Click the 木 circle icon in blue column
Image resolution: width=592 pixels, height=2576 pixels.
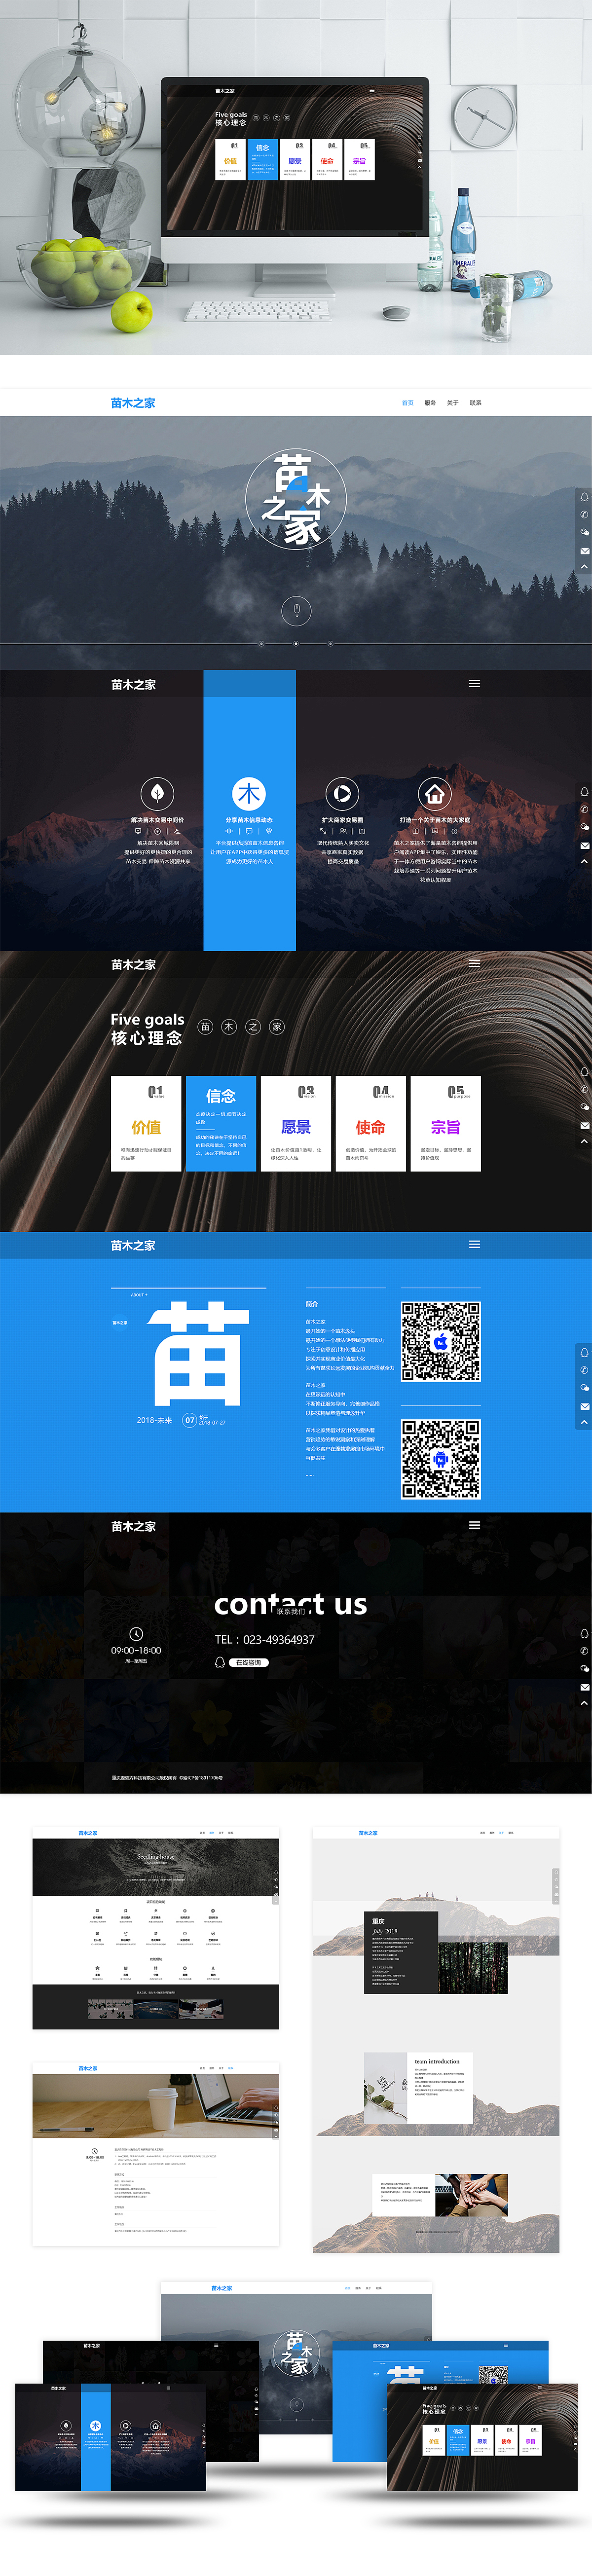[249, 794]
